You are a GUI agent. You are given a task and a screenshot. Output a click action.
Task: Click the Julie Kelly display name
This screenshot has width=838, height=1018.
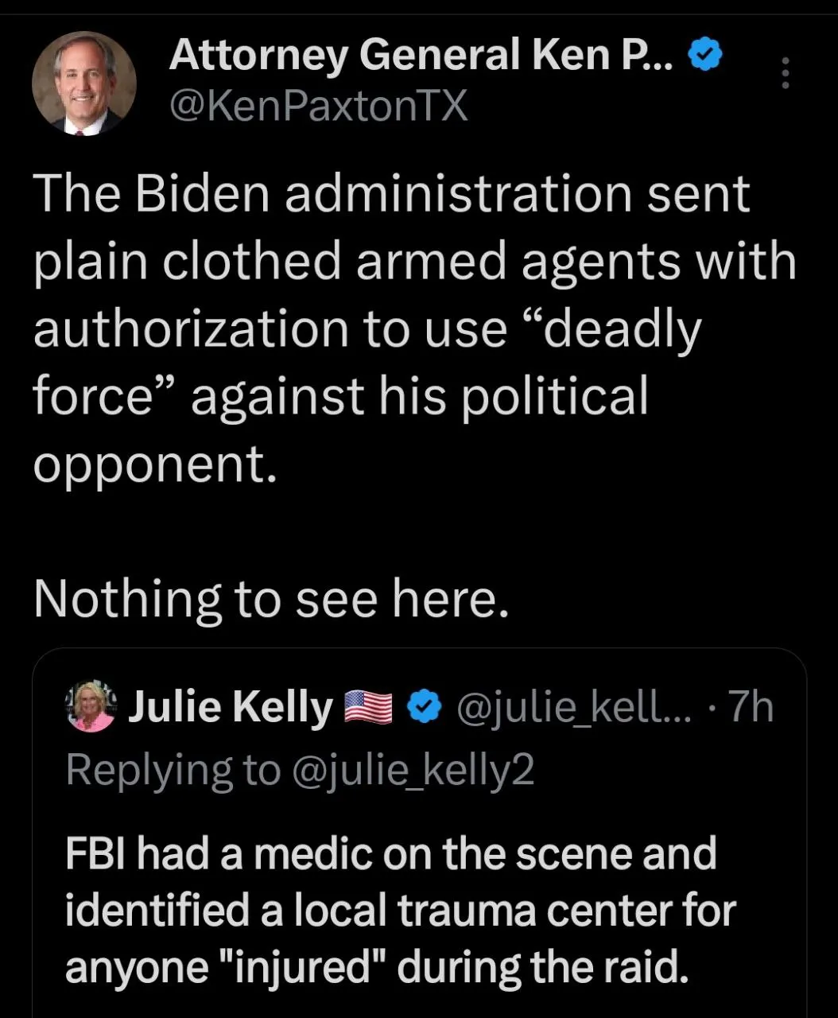[230, 706]
